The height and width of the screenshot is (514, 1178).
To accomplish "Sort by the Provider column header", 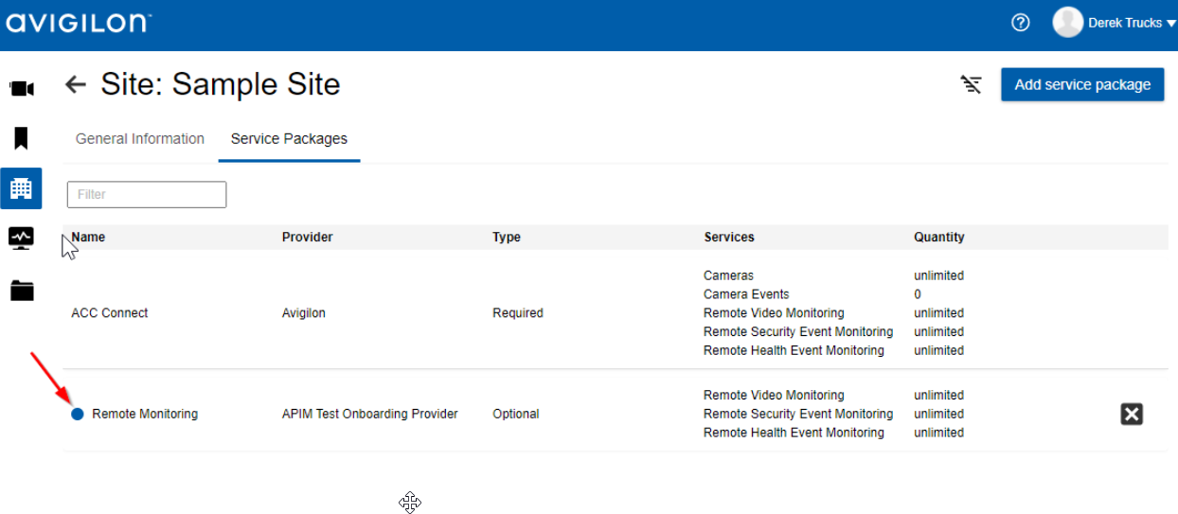I will pos(307,238).
